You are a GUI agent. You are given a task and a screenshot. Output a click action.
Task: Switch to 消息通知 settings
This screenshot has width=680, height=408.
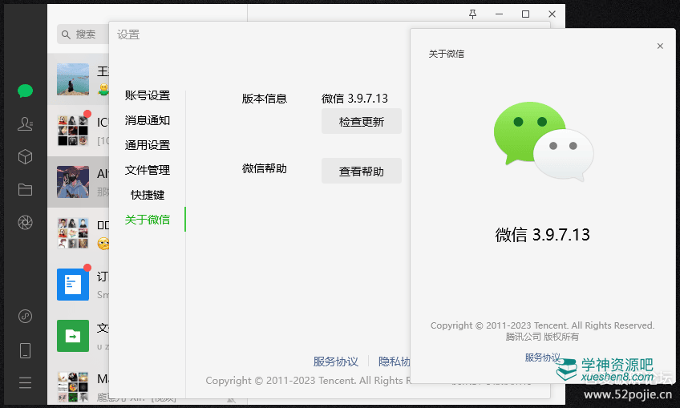148,120
